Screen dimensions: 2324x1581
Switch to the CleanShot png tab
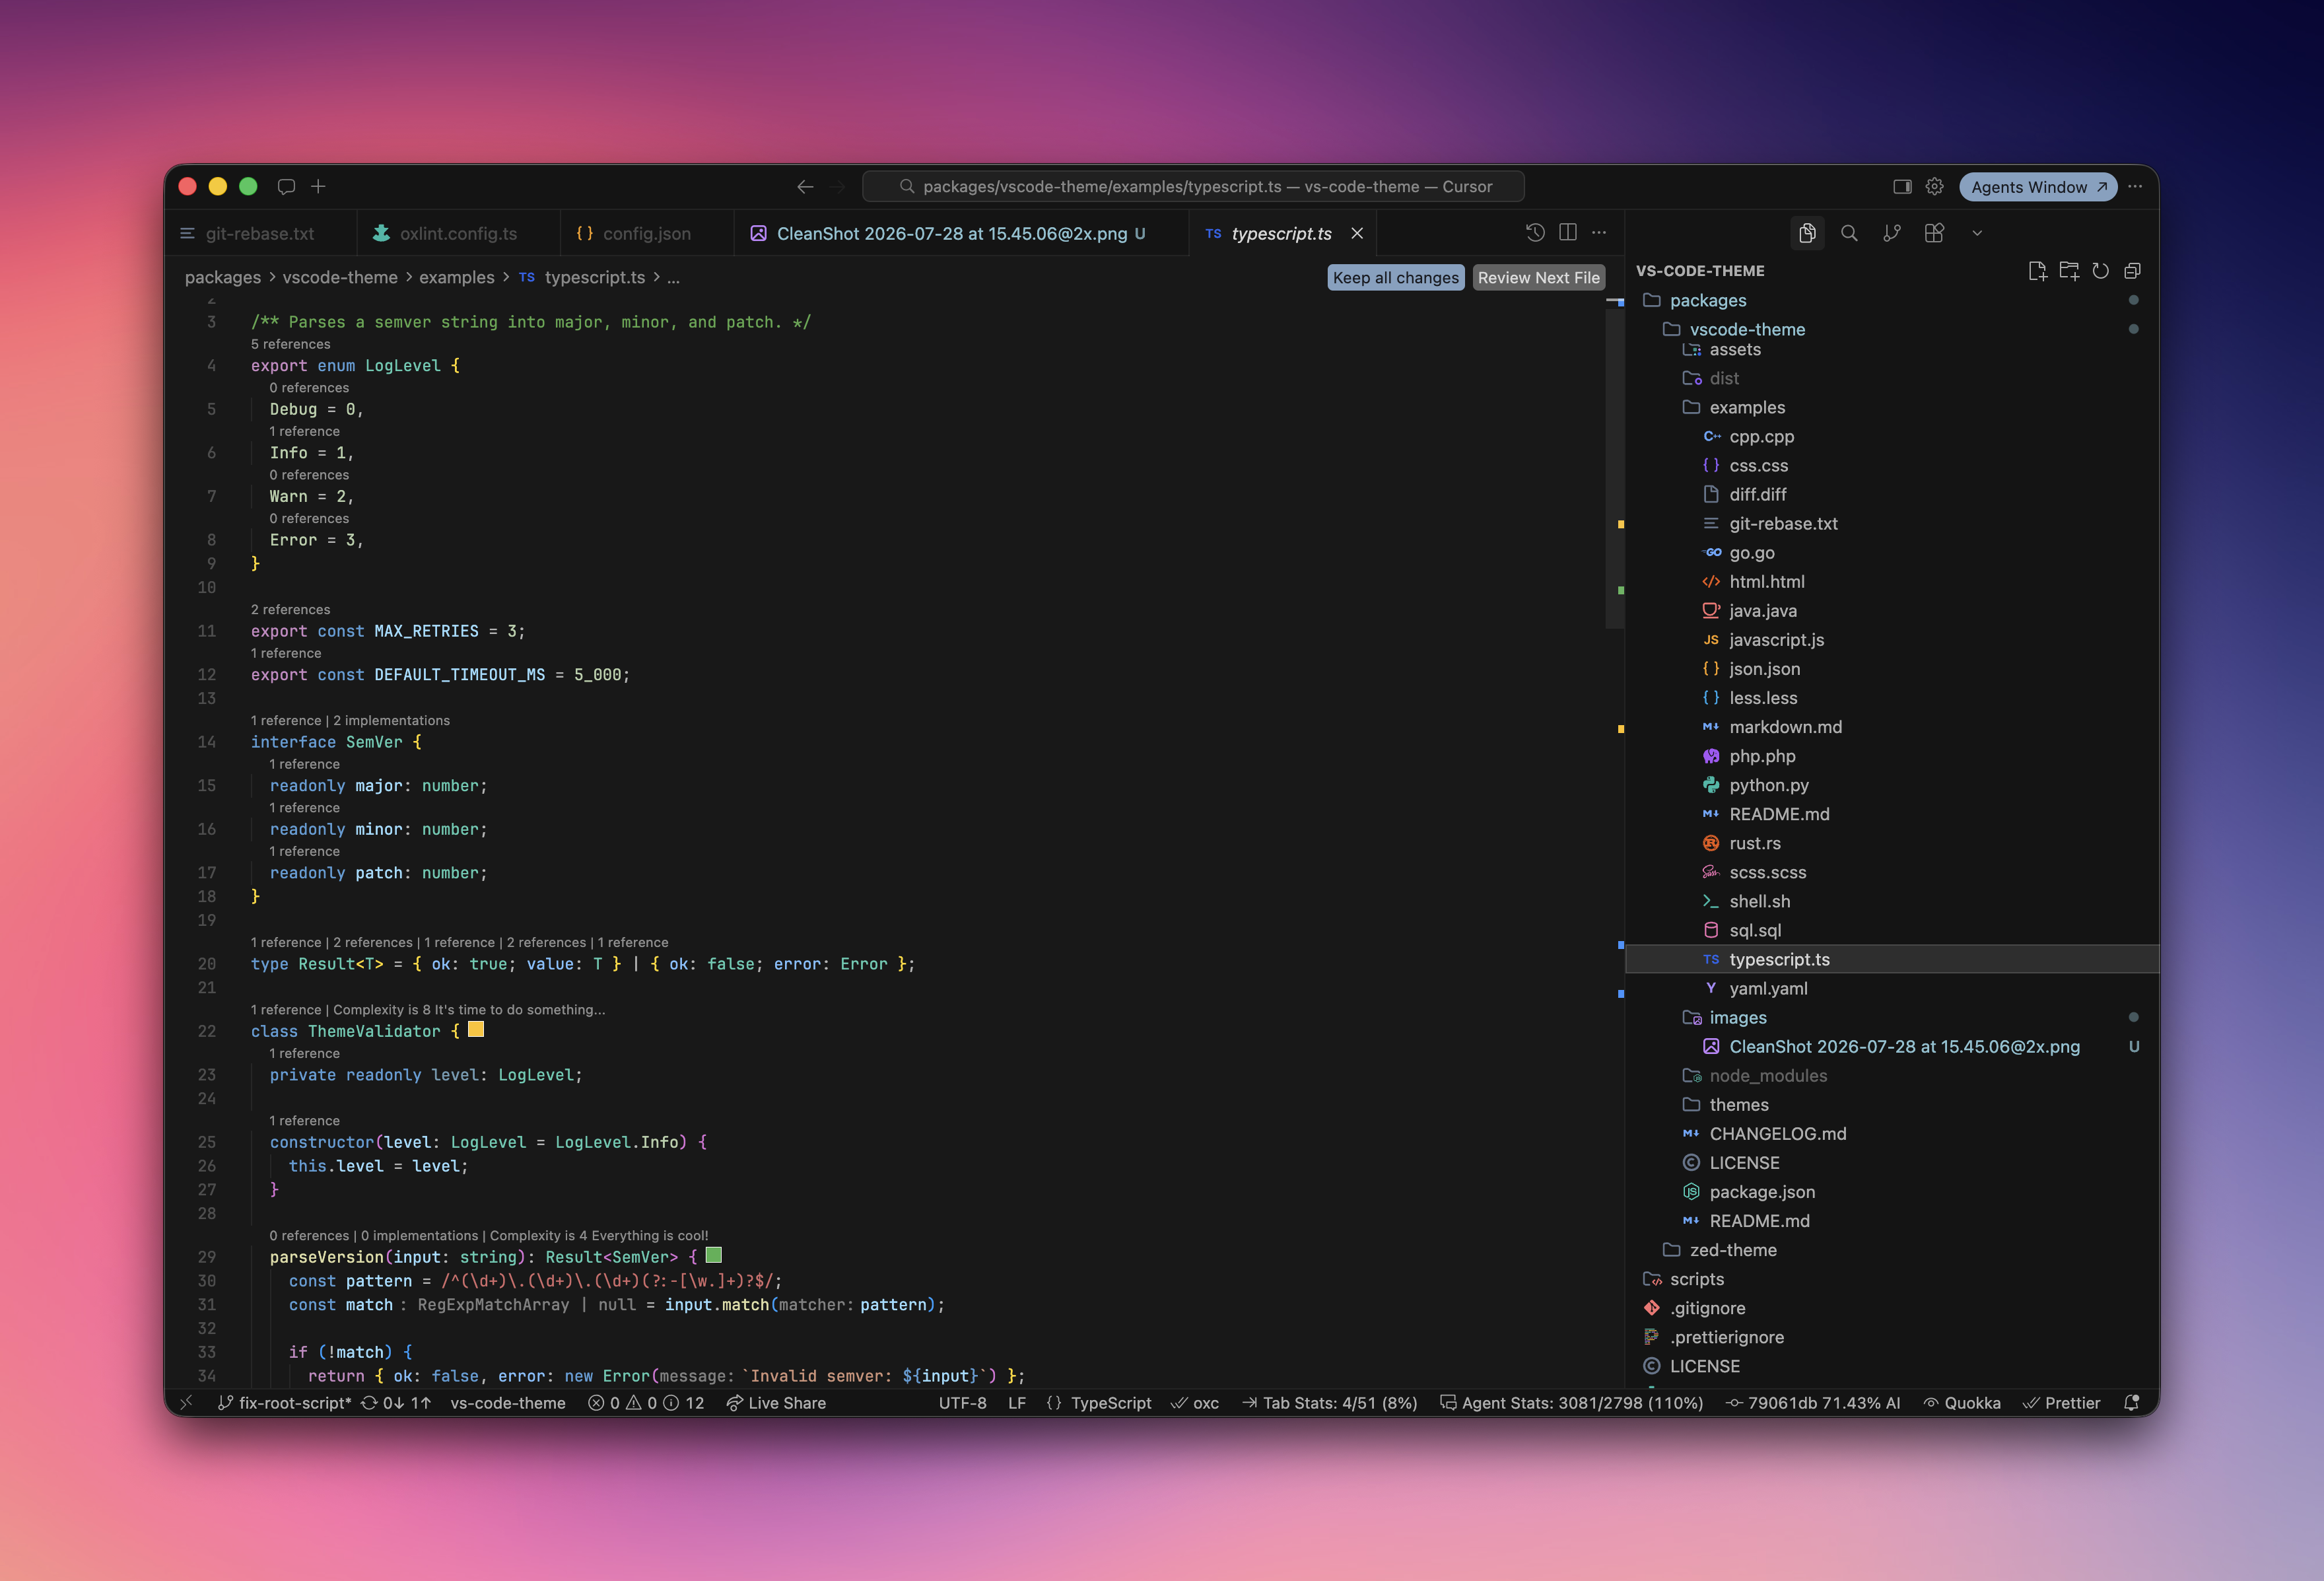tap(961, 233)
